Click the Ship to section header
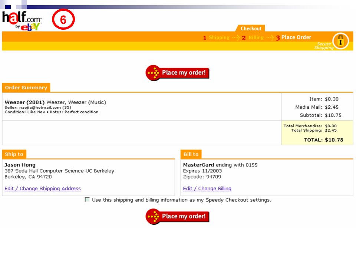This screenshot has width=356, height=267. [14, 154]
